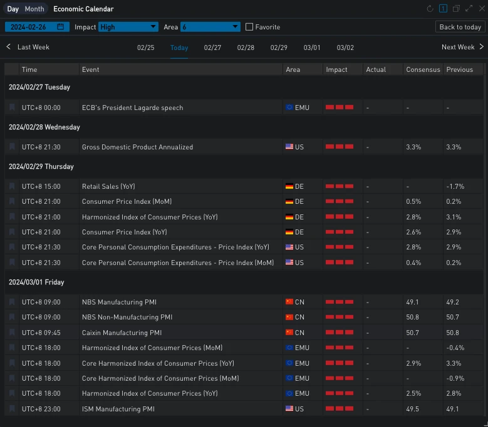The width and height of the screenshot is (488, 427).
Task: Click the refresh icon in the title bar
Action: [x=430, y=9]
